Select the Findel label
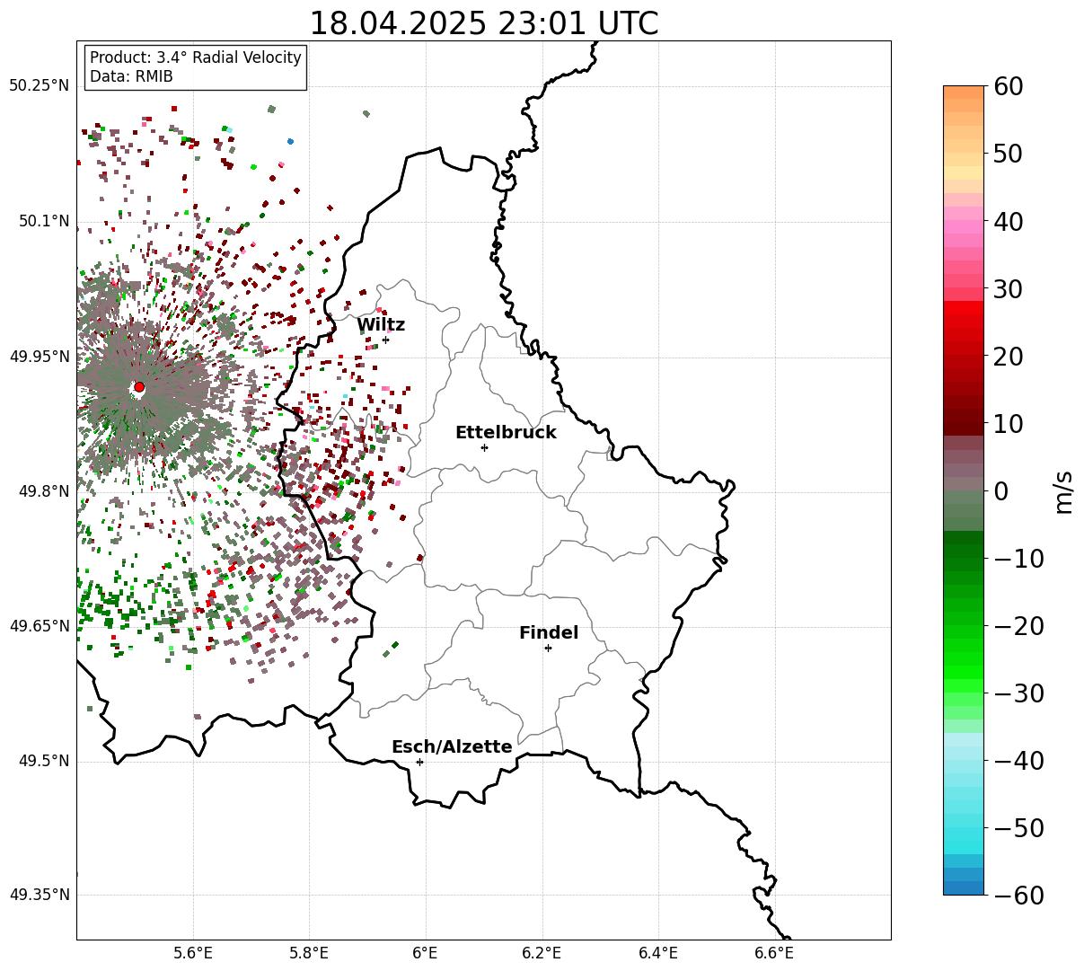The width and height of the screenshot is (1084, 971). (x=549, y=633)
